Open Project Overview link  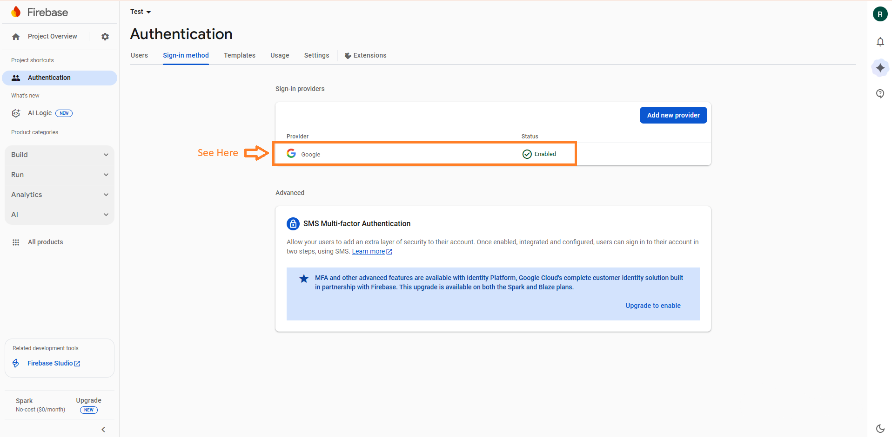coord(53,36)
